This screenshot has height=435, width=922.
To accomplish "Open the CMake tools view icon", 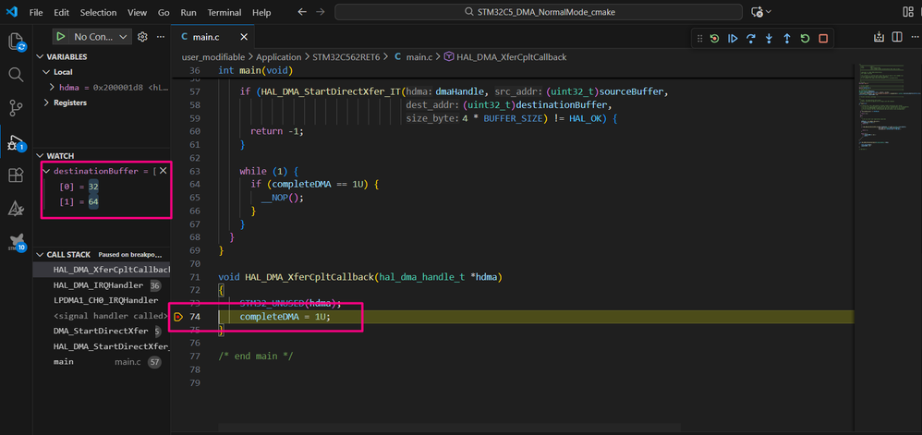I will [16, 208].
